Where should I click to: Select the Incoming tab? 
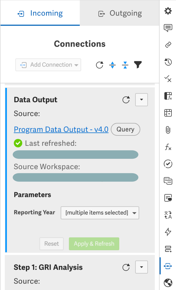click(40, 13)
